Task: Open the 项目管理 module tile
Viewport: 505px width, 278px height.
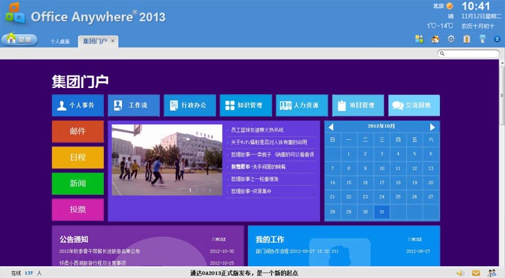Action: tap(358, 105)
